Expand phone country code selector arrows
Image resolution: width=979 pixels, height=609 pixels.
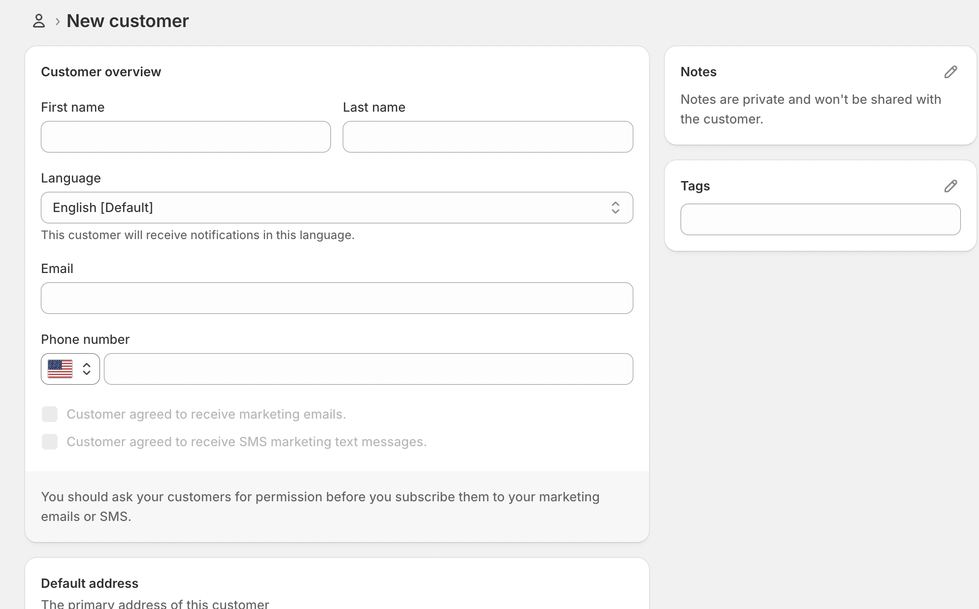tap(87, 369)
